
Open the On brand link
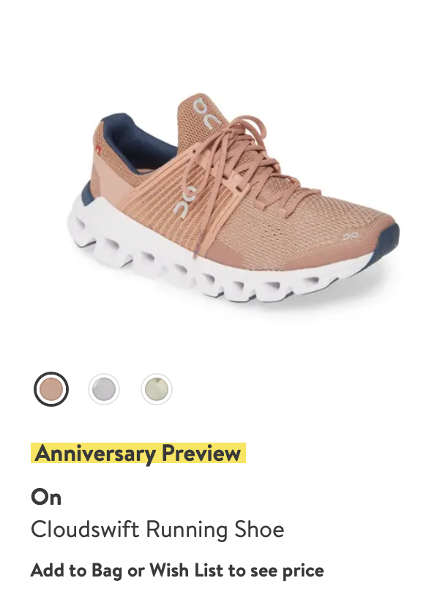pyautogui.click(x=46, y=497)
